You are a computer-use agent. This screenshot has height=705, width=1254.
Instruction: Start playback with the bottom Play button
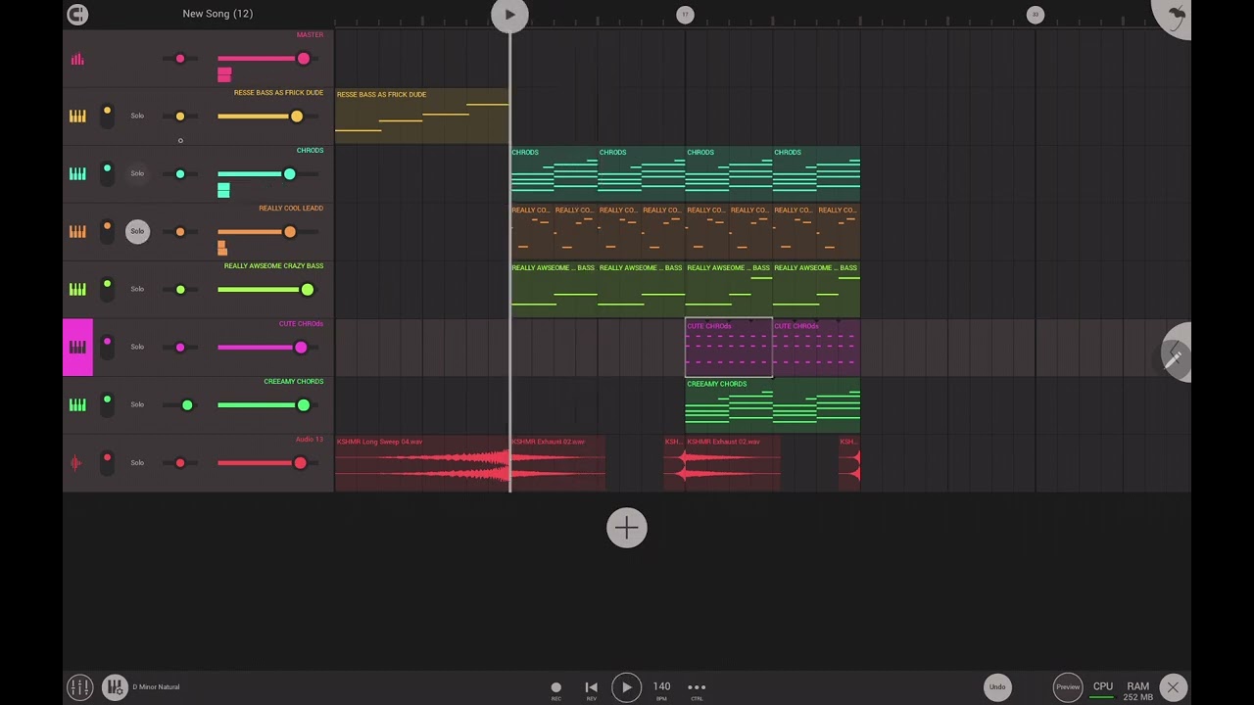pos(626,687)
